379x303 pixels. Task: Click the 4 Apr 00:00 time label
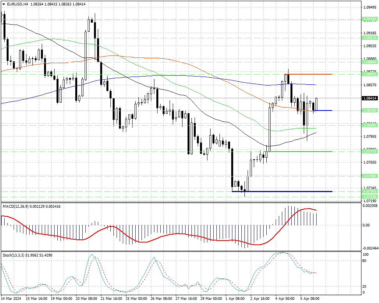click(x=285, y=299)
